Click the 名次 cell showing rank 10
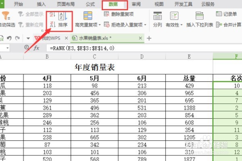 tap(227, 85)
